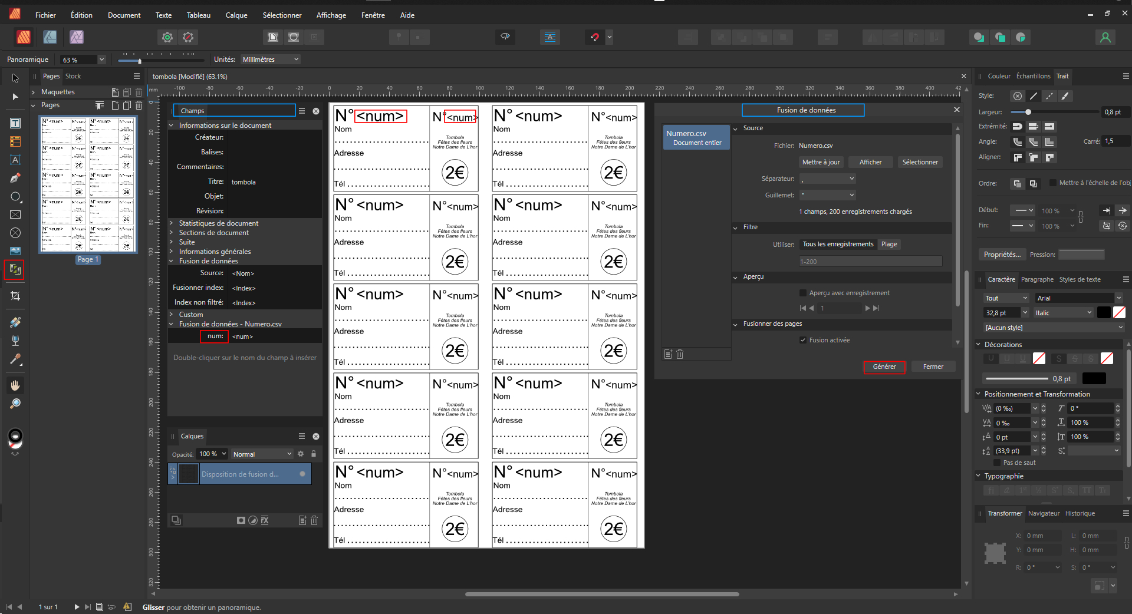Select the Plage filter option
Image resolution: width=1132 pixels, height=614 pixels.
[889, 244]
